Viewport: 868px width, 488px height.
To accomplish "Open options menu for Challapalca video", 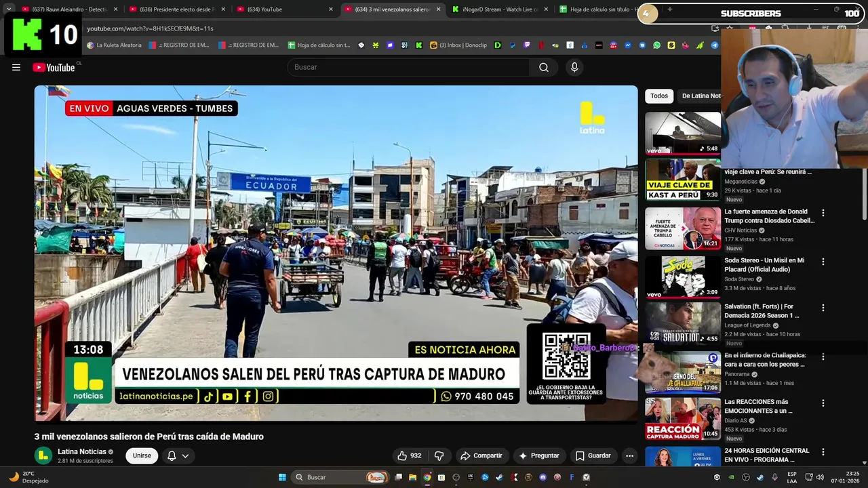I will pyautogui.click(x=823, y=357).
